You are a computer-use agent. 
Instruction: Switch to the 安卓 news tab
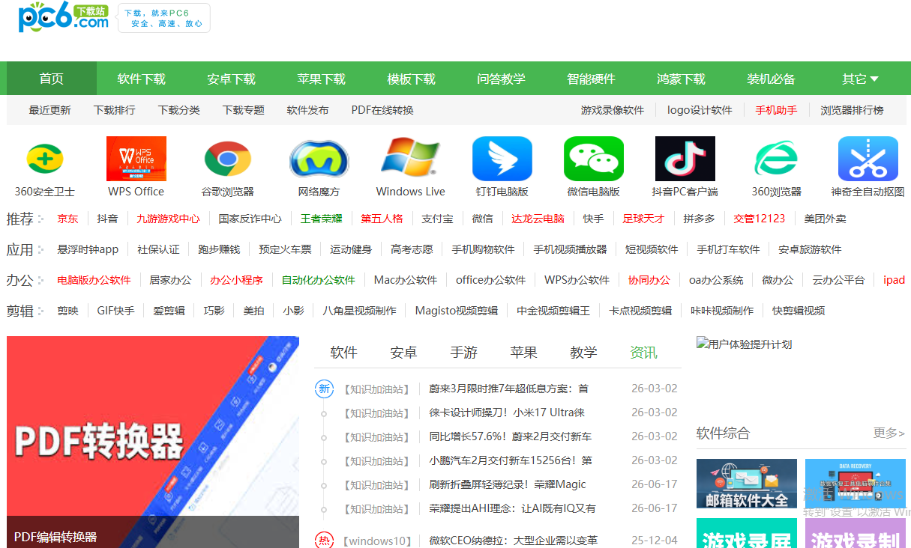pos(404,353)
